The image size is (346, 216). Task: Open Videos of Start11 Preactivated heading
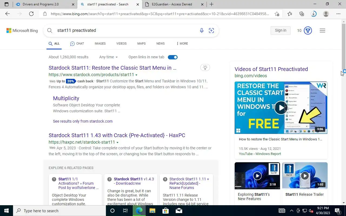(271, 69)
